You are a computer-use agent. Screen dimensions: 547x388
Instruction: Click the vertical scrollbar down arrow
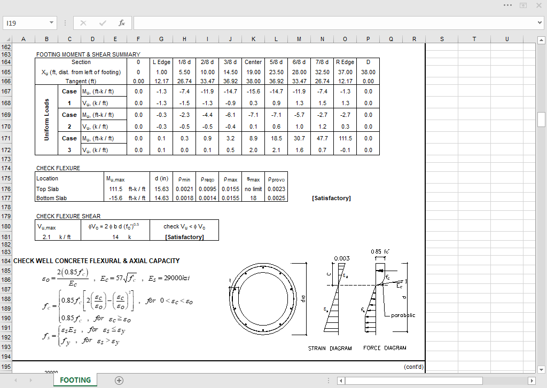click(541, 369)
